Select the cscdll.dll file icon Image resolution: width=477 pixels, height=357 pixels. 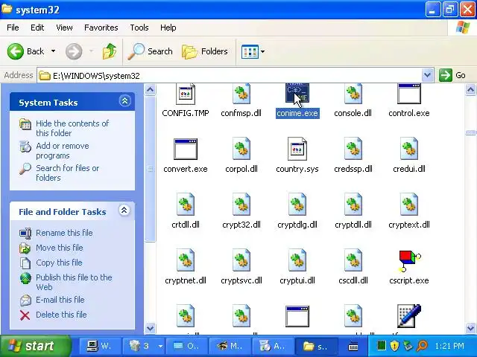coord(353,260)
